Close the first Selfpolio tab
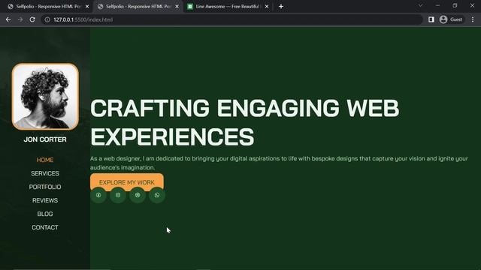Image resolution: width=481 pixels, height=270 pixels. [x=87, y=7]
